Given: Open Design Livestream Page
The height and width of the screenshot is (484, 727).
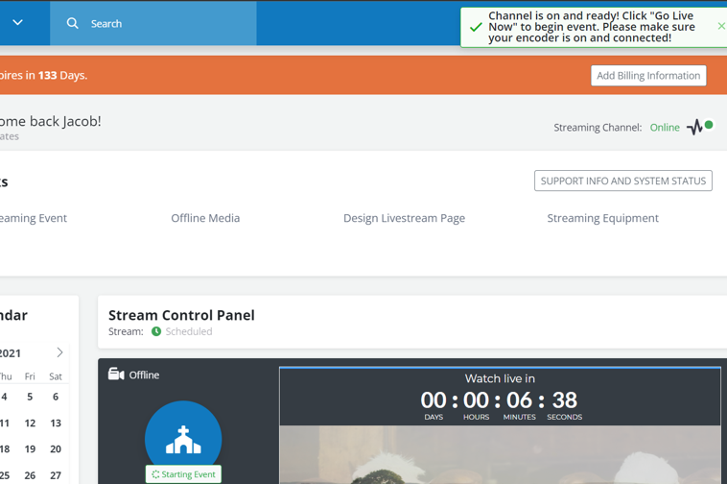Looking at the screenshot, I should click(404, 218).
